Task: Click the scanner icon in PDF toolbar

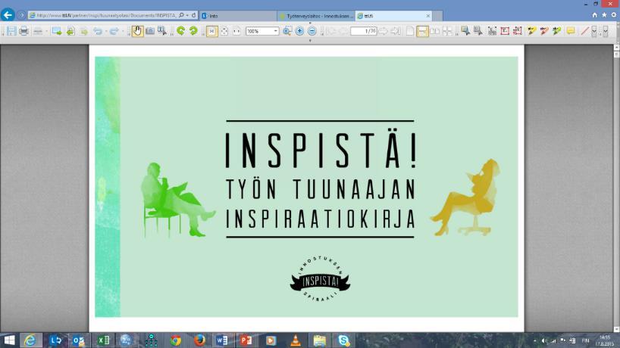Action: coord(38,31)
